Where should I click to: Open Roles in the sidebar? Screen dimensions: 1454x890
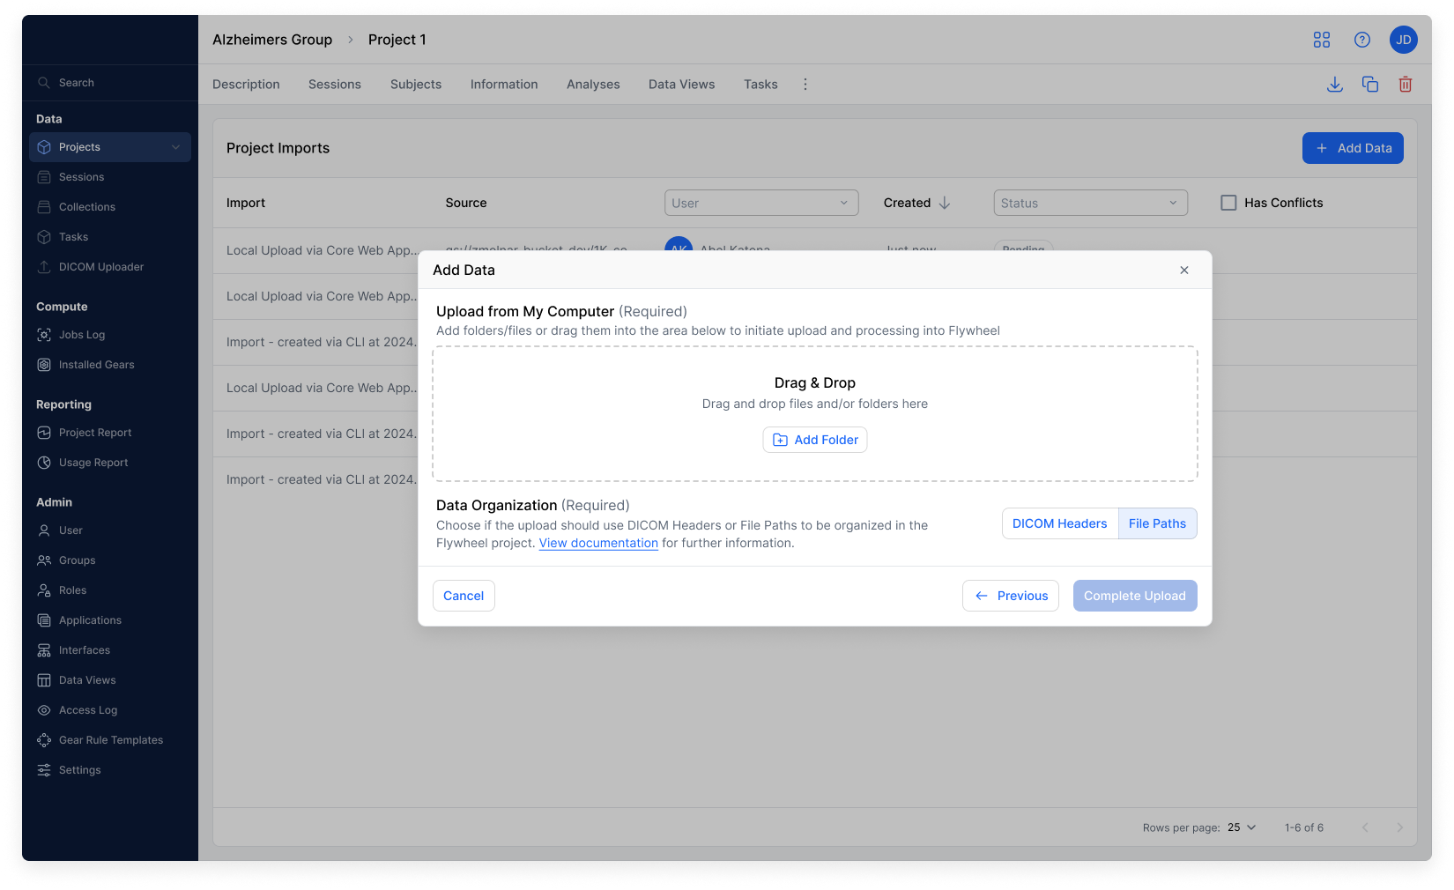[x=110, y=590]
